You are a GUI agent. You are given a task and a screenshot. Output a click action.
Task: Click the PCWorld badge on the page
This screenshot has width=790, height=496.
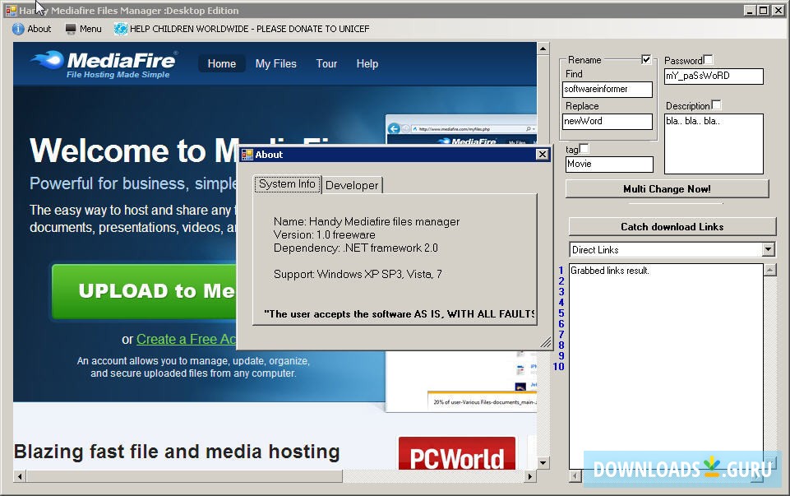(x=457, y=452)
